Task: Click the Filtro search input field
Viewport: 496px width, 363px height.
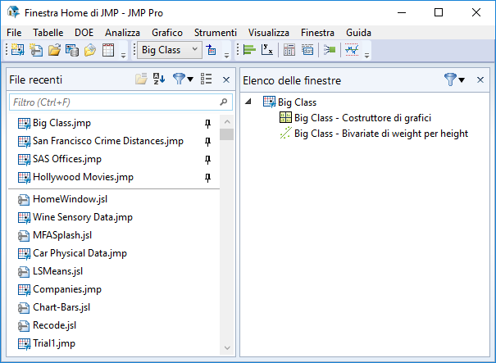Action: 113,102
